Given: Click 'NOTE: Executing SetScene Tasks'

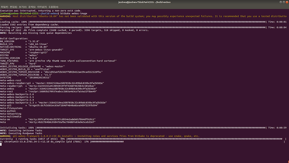Looking at the screenshot, I should pyautogui.click(x=21, y=131).
